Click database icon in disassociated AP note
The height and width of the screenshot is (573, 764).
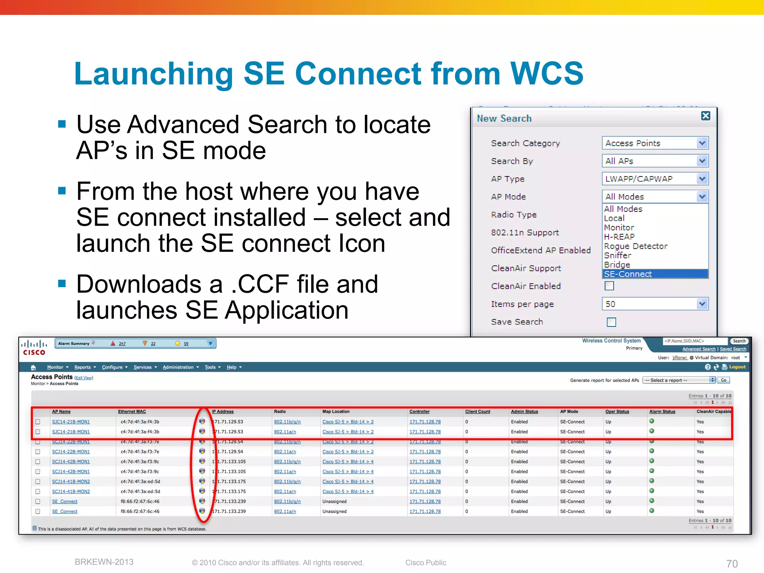35,528
